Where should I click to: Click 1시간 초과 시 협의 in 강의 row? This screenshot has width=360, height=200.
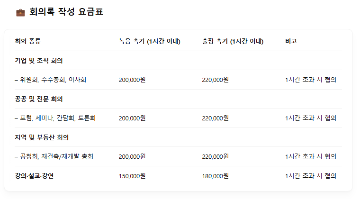click(311, 176)
